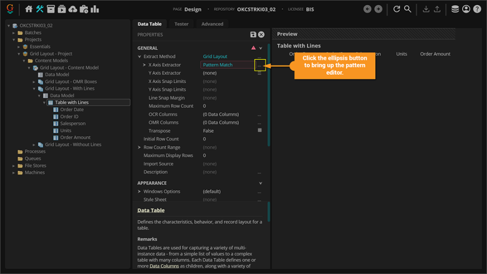Click ellipsis button for X Axis Extractor

(x=260, y=65)
